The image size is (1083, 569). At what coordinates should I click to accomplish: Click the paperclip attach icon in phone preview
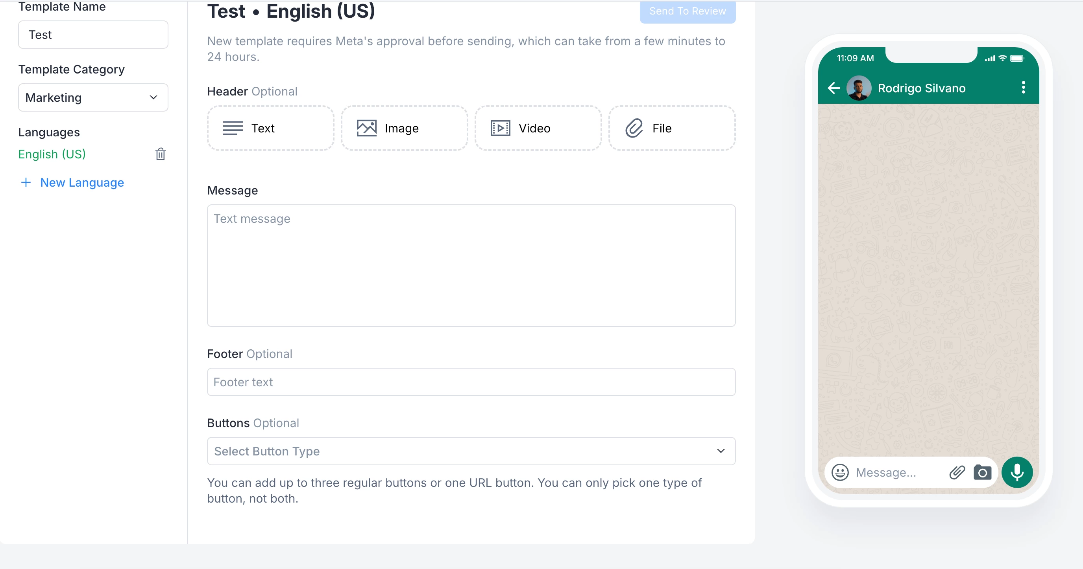[957, 472]
